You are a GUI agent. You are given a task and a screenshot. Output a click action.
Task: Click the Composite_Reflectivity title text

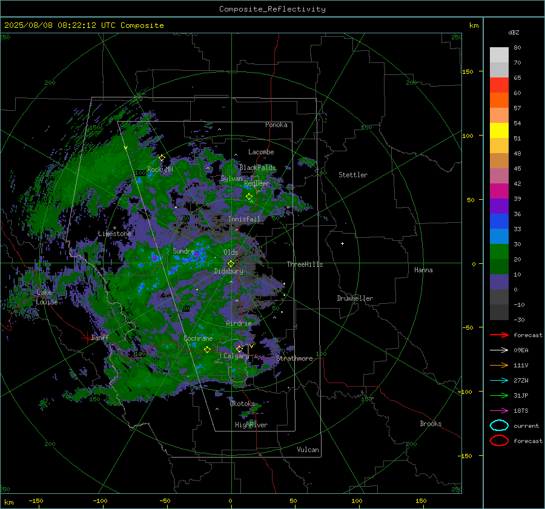click(x=272, y=9)
